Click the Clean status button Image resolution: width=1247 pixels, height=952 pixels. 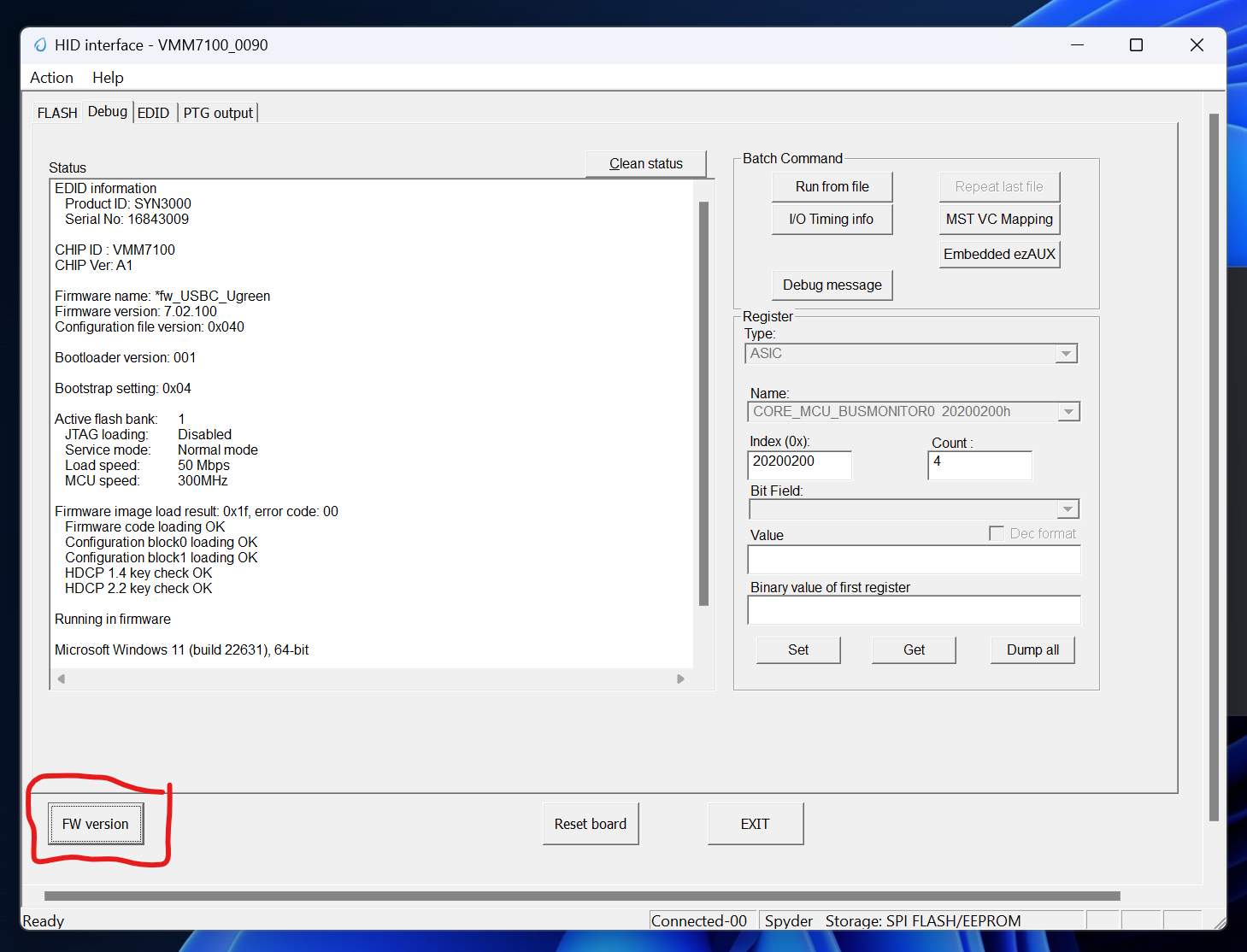tap(646, 163)
